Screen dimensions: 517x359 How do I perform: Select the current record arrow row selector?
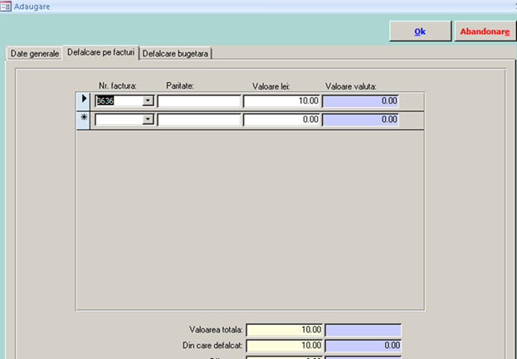tap(84, 101)
